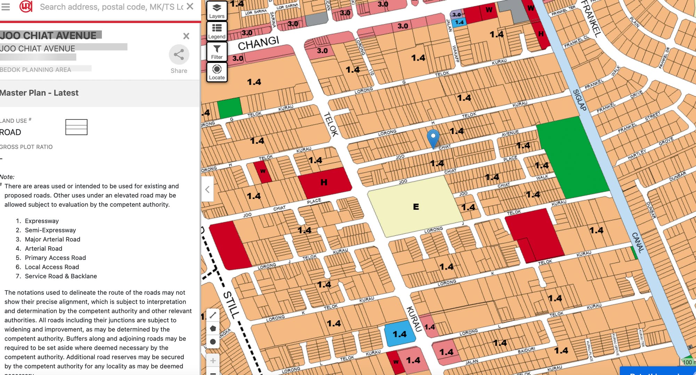
Task: Click the Master Plan - Latest heading
Action: [39, 93]
